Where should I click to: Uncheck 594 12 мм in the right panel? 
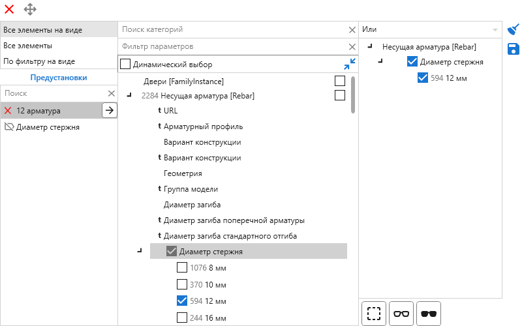pos(422,78)
